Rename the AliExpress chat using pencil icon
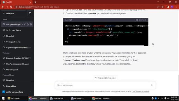 [25, 24]
